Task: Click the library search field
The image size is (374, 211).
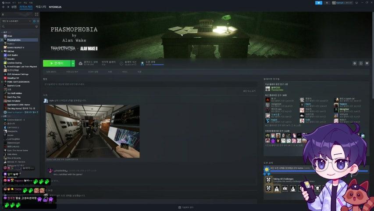Action: coord(18,26)
